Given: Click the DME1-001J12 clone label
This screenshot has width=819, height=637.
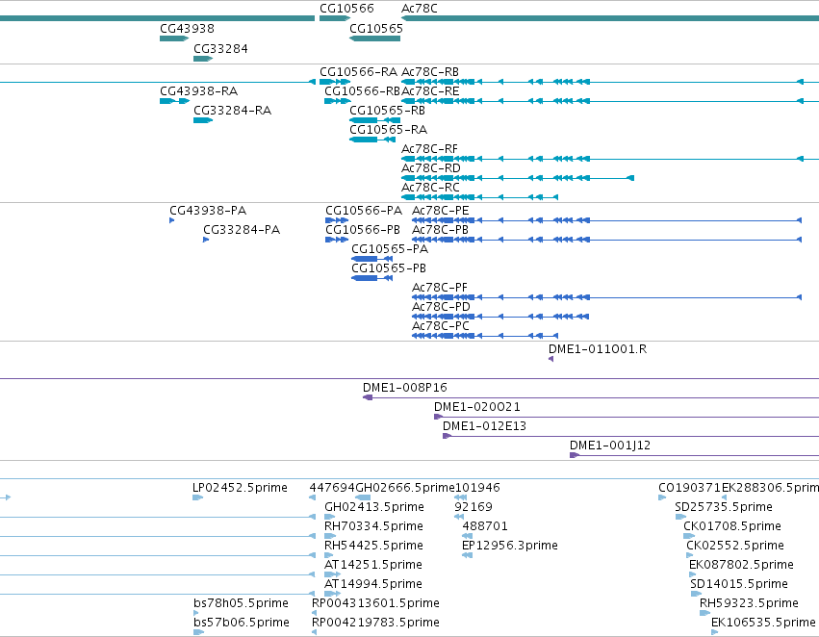Looking at the screenshot, I should 609,445.
